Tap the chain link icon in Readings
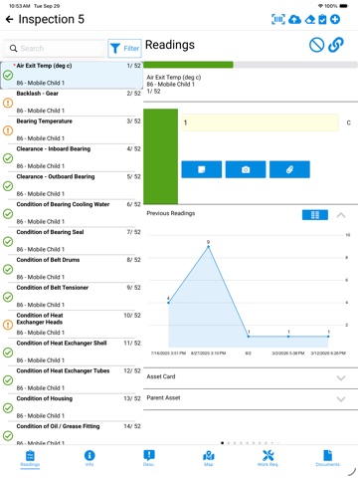 click(x=336, y=45)
